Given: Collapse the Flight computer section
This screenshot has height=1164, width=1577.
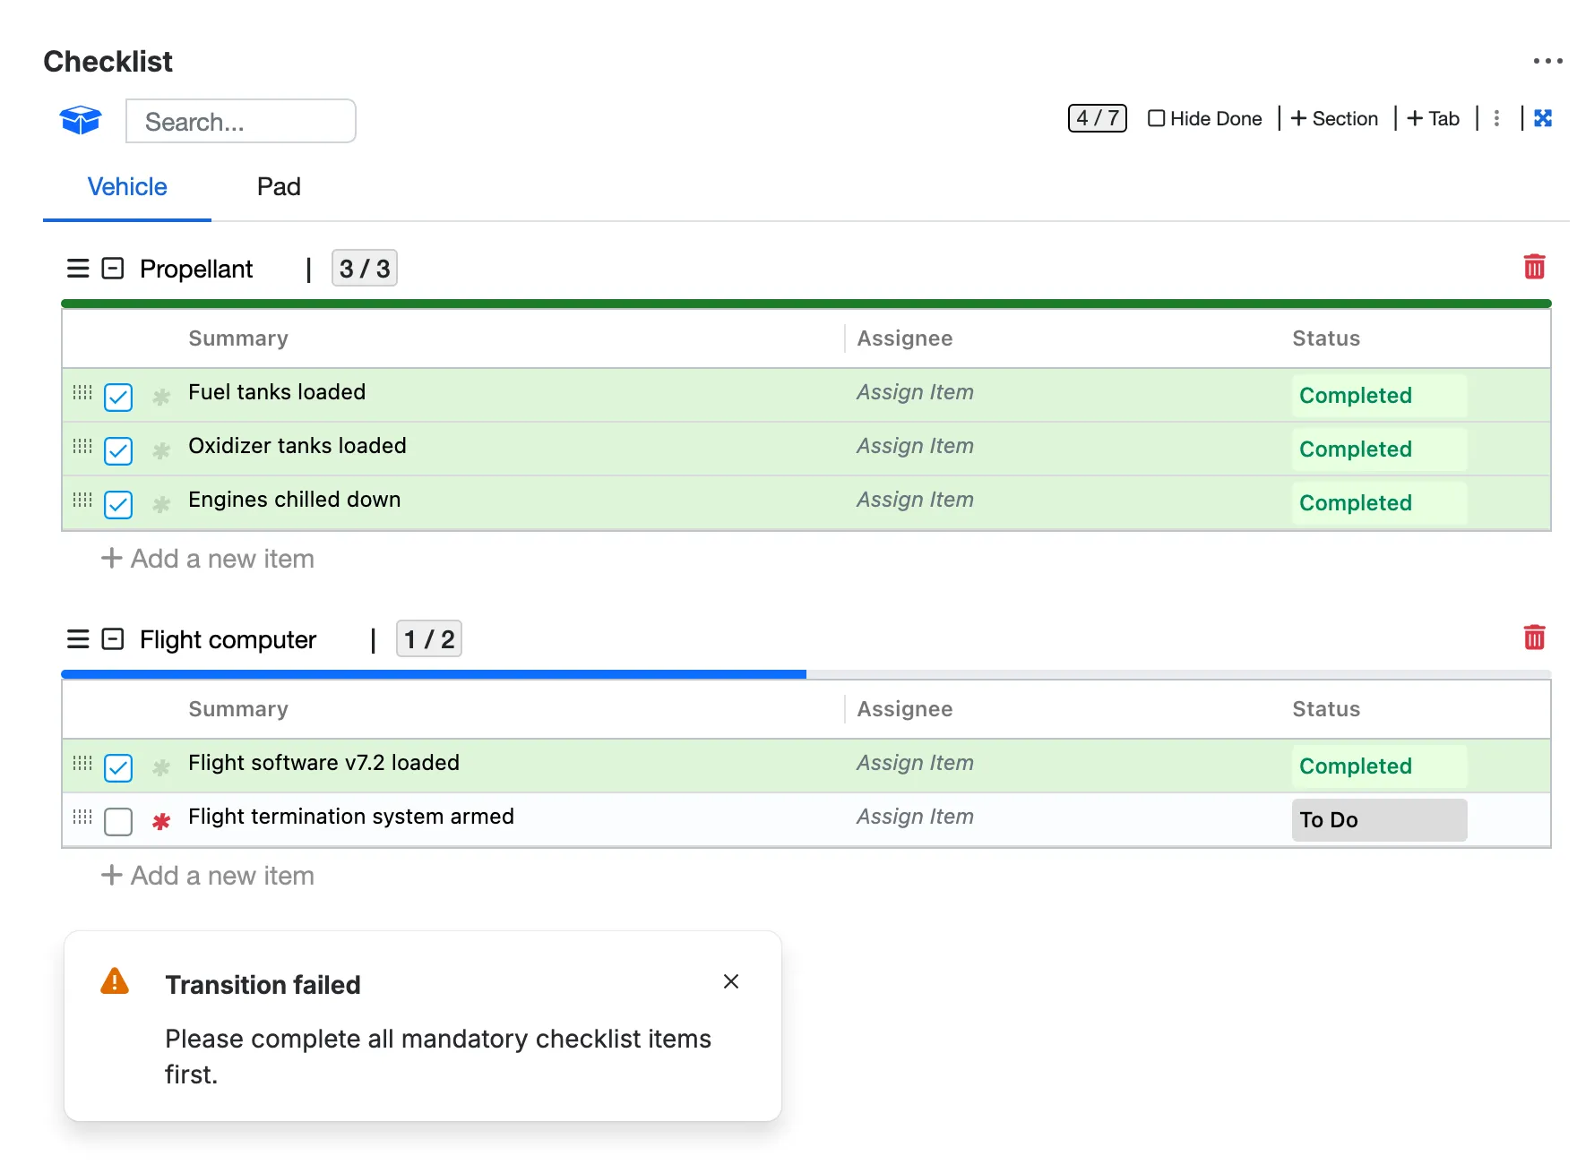Looking at the screenshot, I should click(x=113, y=639).
